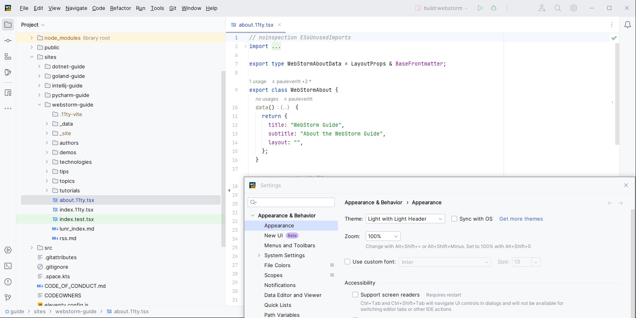
Task: Open the Theme dropdown
Action: pyautogui.click(x=405, y=219)
